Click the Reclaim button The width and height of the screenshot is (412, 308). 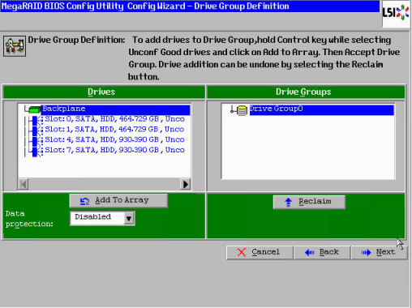pyautogui.click(x=309, y=202)
